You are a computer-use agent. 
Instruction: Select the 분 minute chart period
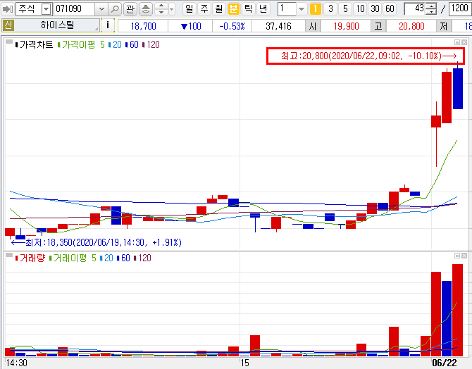click(x=234, y=9)
